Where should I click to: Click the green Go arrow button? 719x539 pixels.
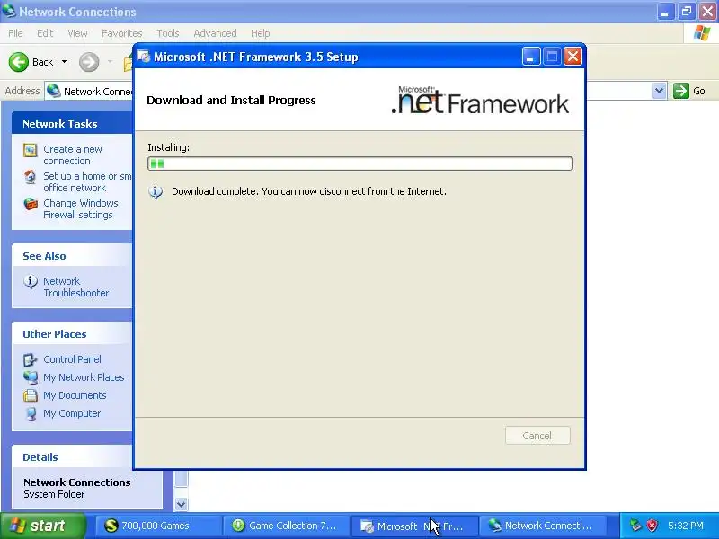(x=681, y=91)
